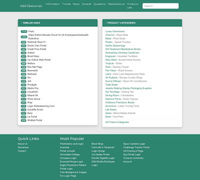Open the Challenge Tracker Portal footer link

pyautogui.click(x=136, y=147)
